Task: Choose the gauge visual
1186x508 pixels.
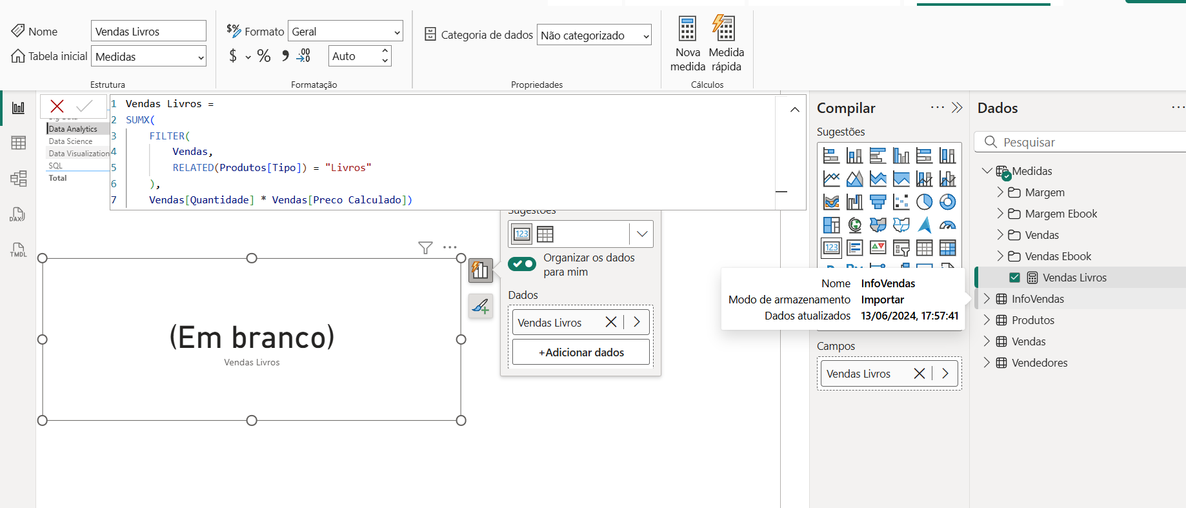Action: pos(947,225)
